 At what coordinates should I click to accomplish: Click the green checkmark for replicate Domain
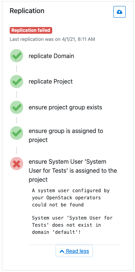click(16, 56)
